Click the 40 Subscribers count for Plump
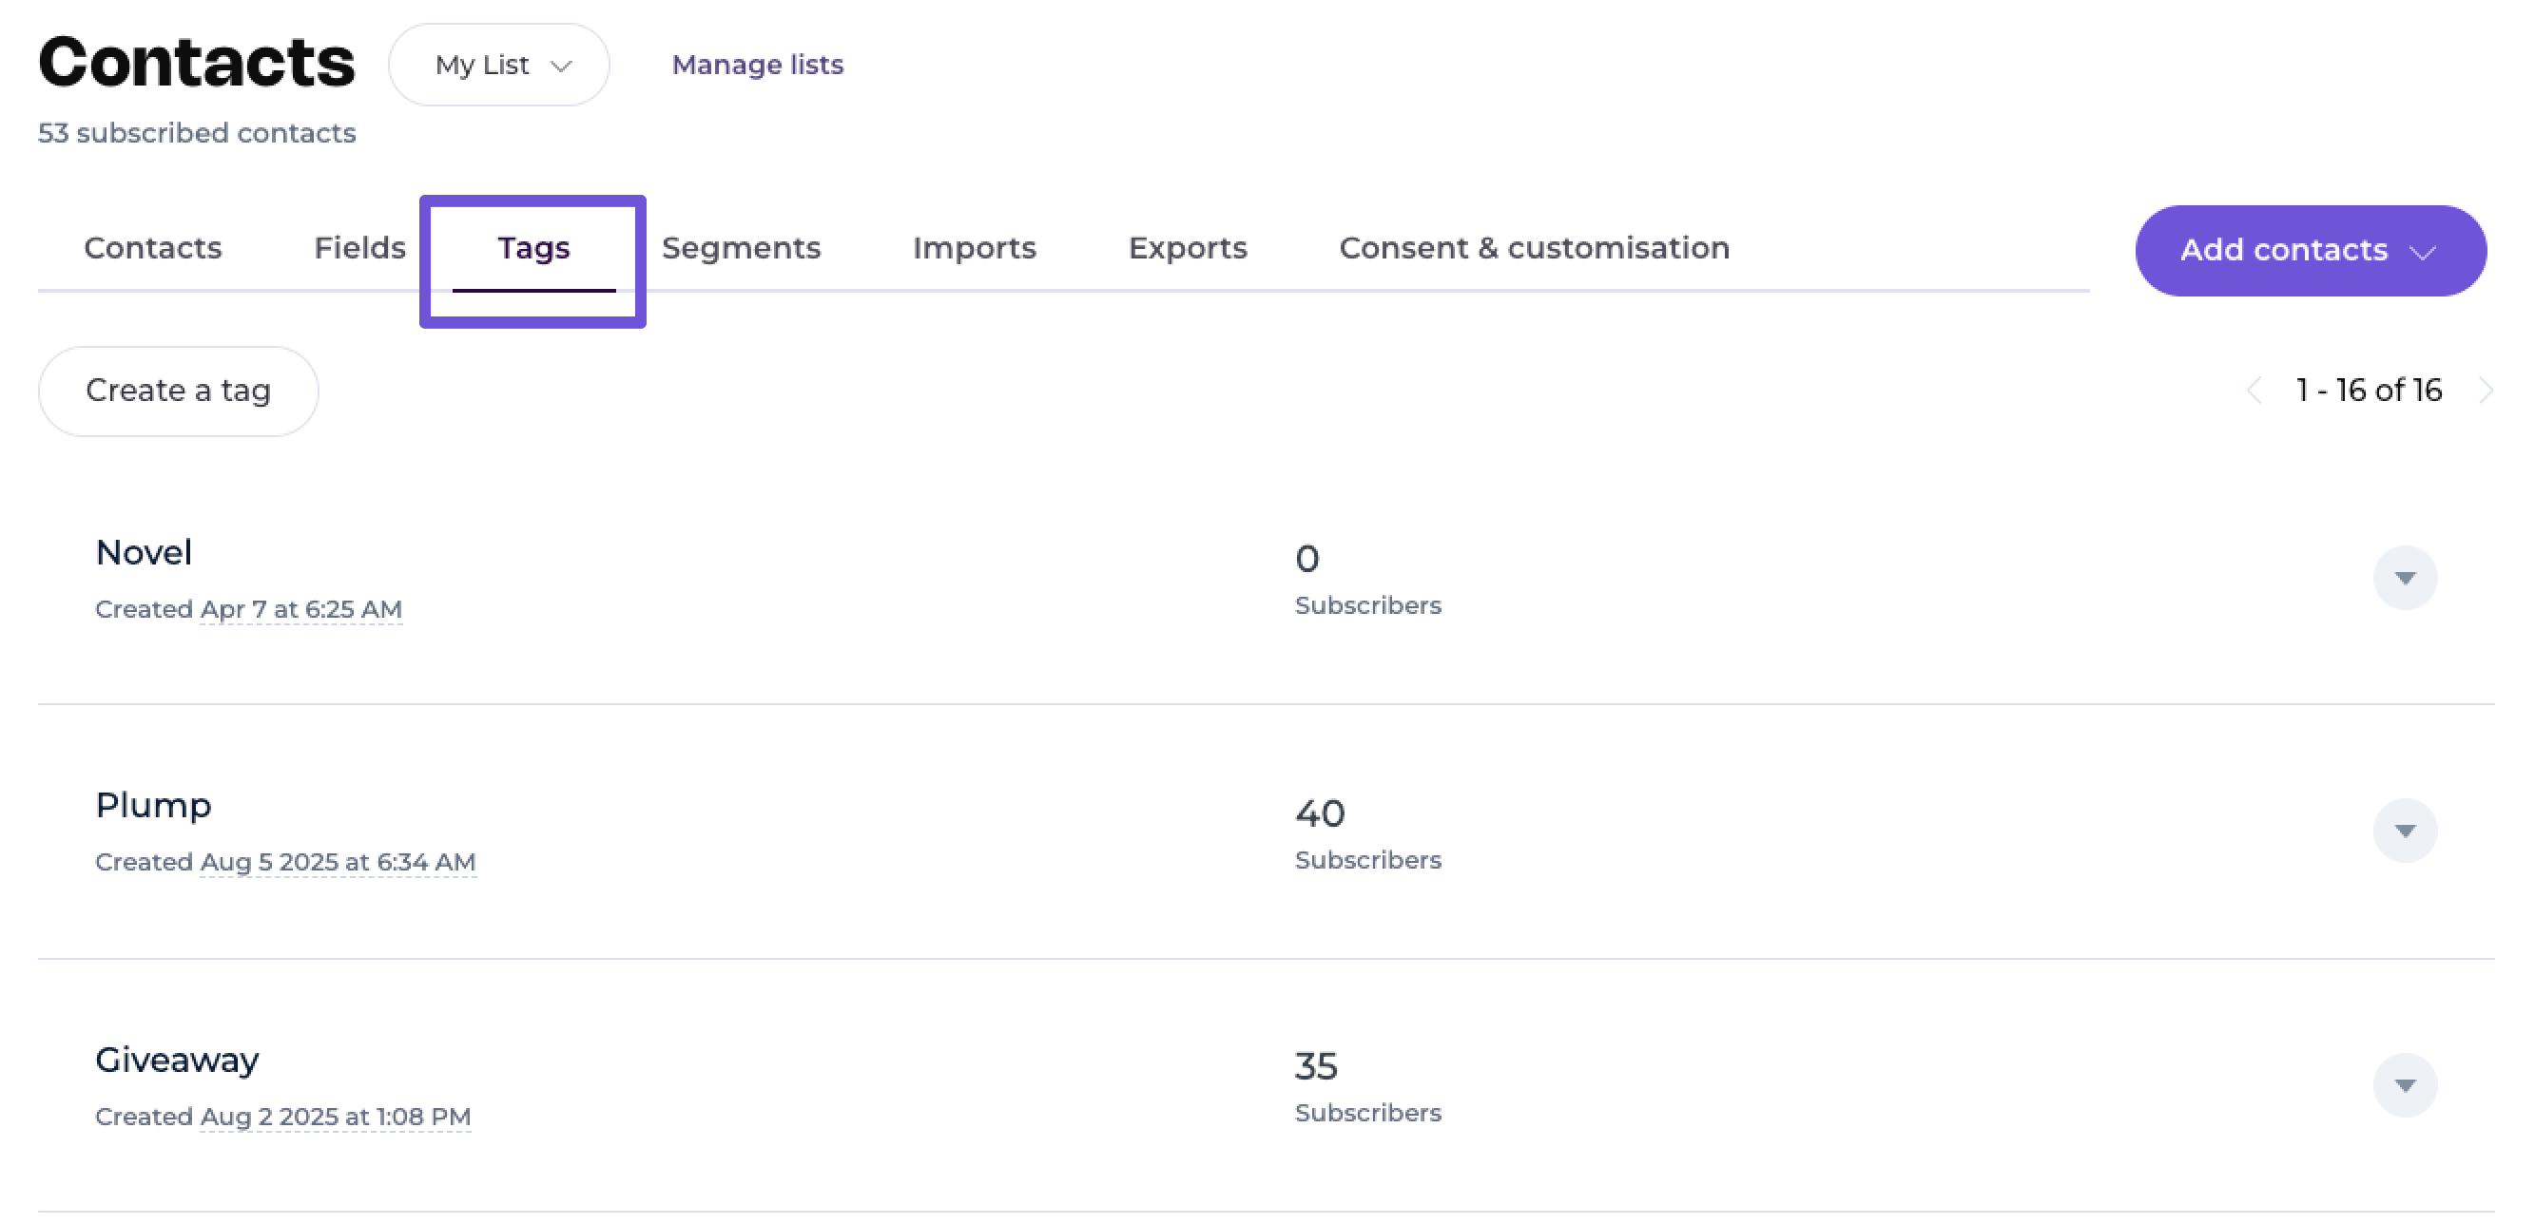 (x=1319, y=814)
